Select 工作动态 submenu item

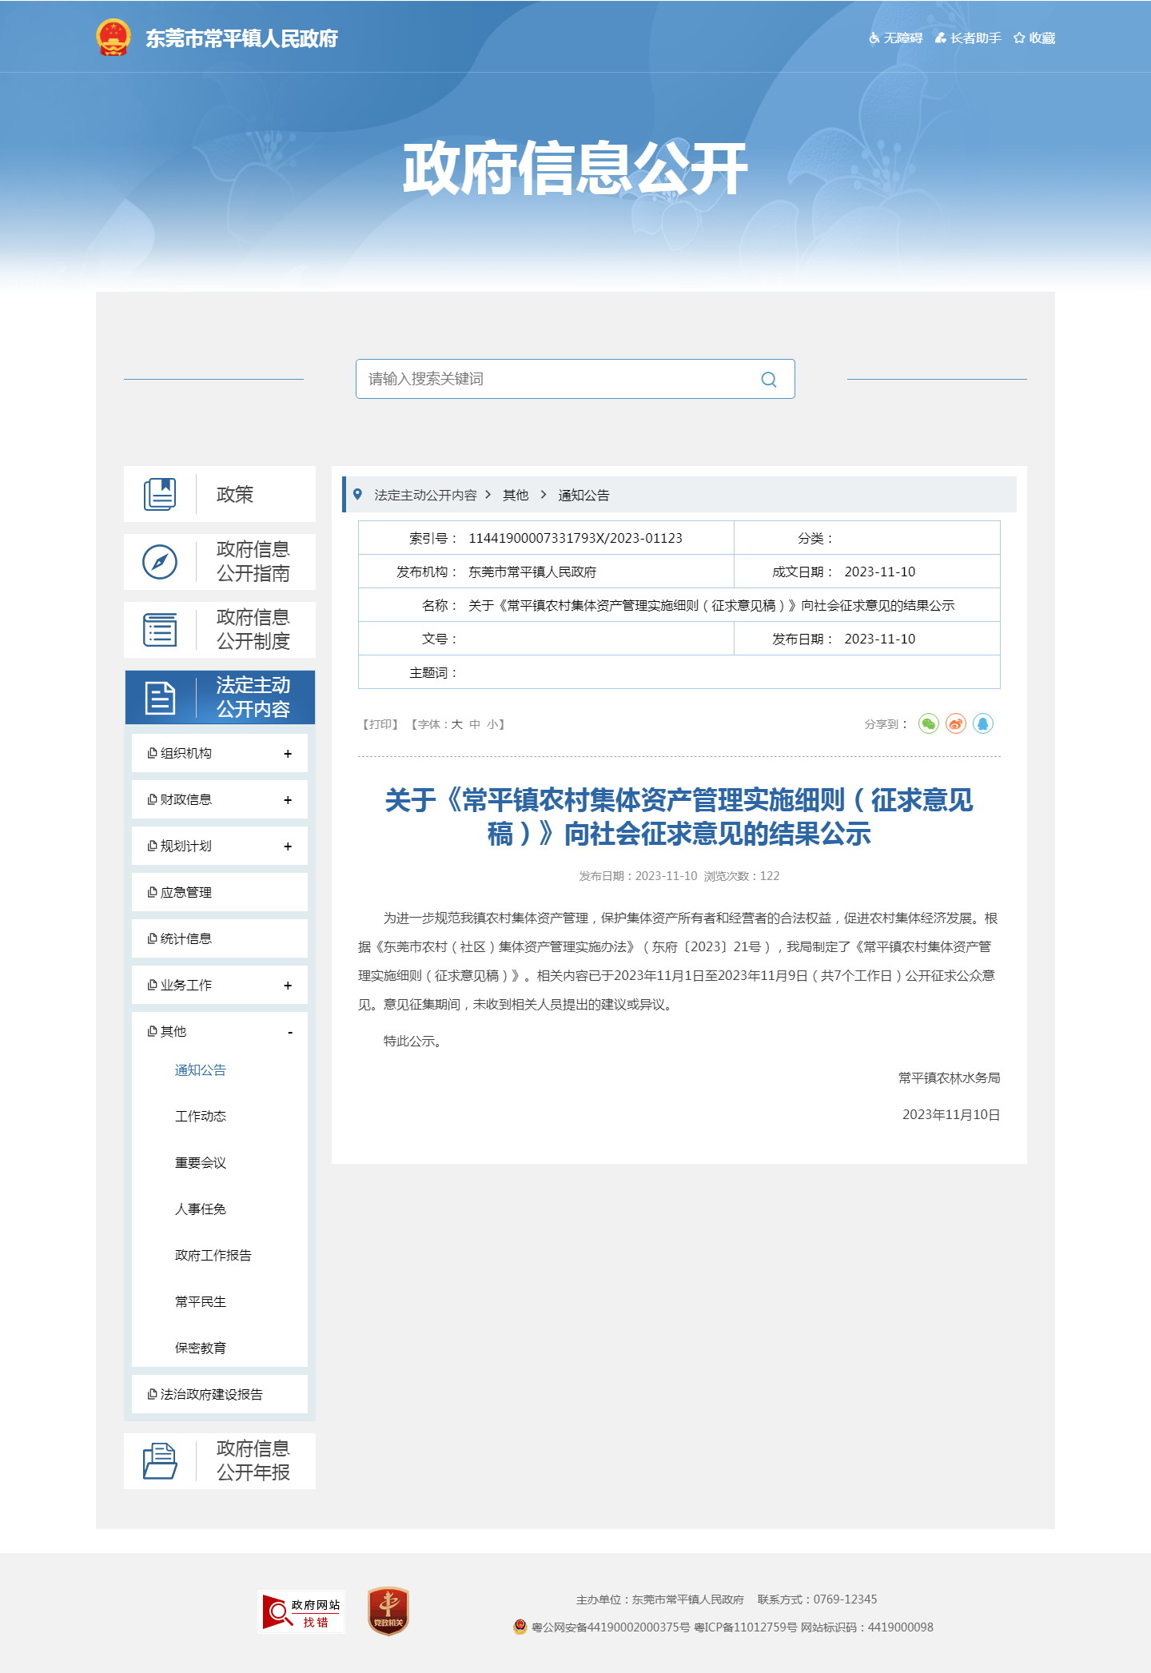coord(201,1117)
